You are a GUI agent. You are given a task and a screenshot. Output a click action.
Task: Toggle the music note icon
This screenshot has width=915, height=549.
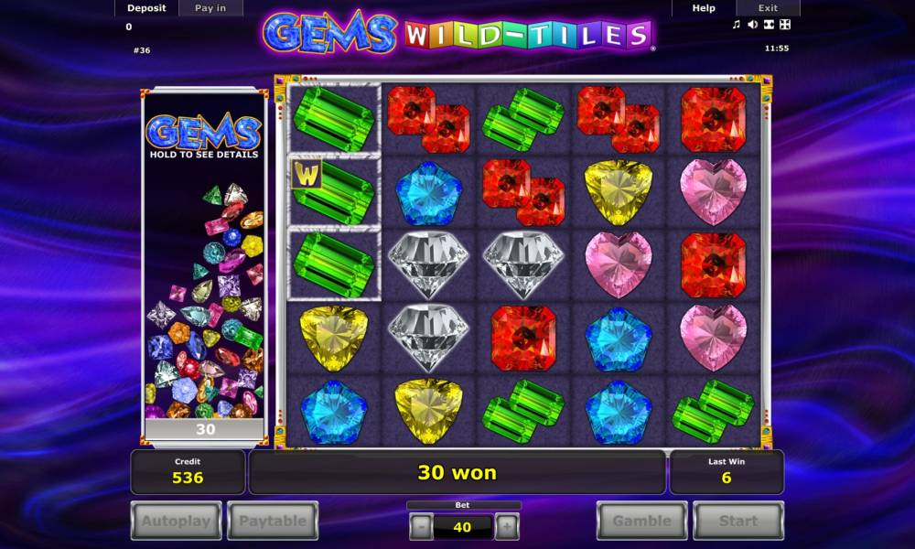tap(736, 24)
